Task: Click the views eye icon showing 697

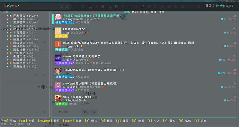Action: [230, 87]
